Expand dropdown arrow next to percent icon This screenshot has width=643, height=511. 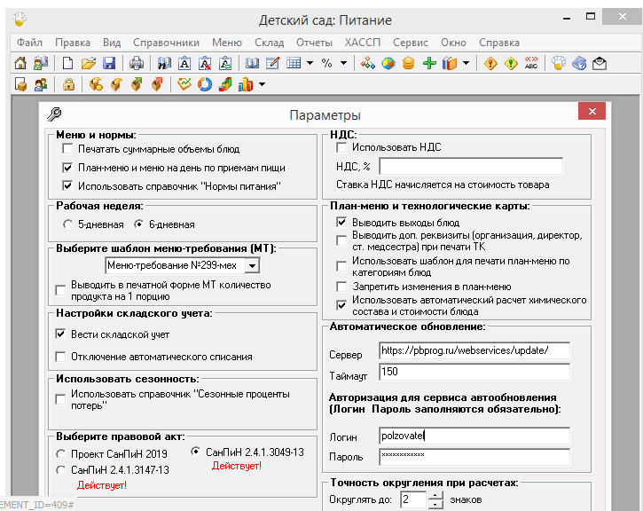click(343, 63)
